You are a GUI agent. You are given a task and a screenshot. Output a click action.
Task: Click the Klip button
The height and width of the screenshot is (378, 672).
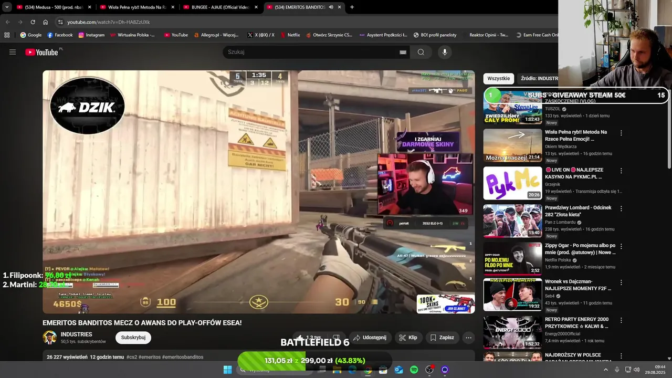(x=408, y=338)
